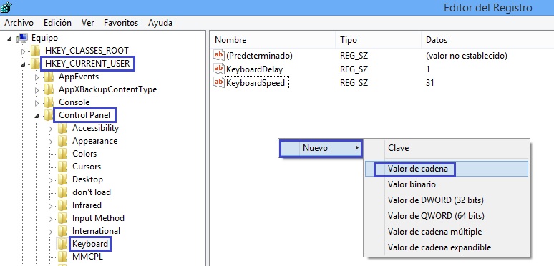Select the MMCPL key label
The height and width of the screenshot is (266, 554).
click(x=87, y=257)
